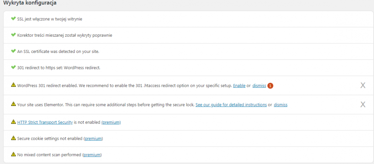Click the red notification badge showing 1
The width and height of the screenshot is (374, 164).
(270, 85)
